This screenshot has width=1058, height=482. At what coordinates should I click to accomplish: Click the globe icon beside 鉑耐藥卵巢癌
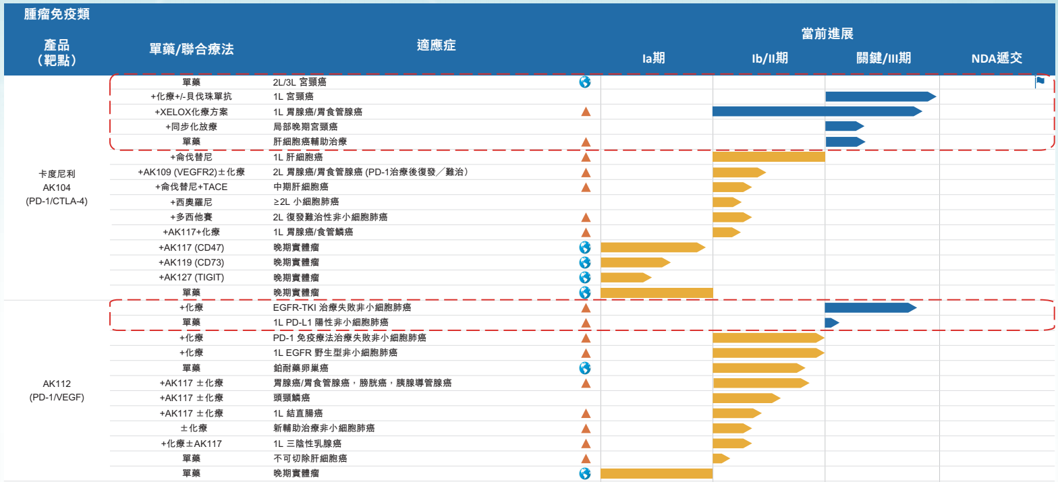585,368
